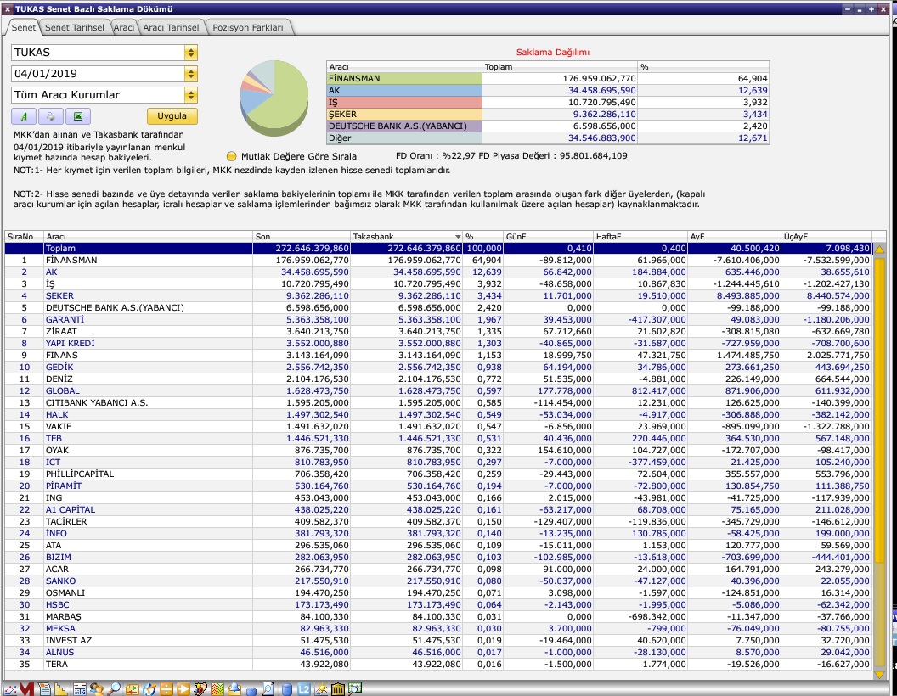
Task: Open the L2 level two icon
Action: click(x=304, y=689)
